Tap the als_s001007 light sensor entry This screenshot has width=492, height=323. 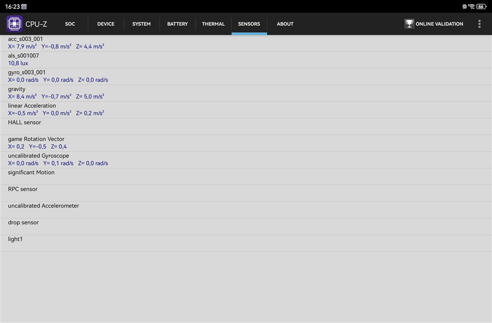point(246,59)
